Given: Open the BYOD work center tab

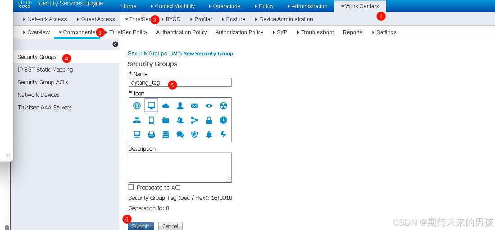Looking at the screenshot, I should (171, 19).
